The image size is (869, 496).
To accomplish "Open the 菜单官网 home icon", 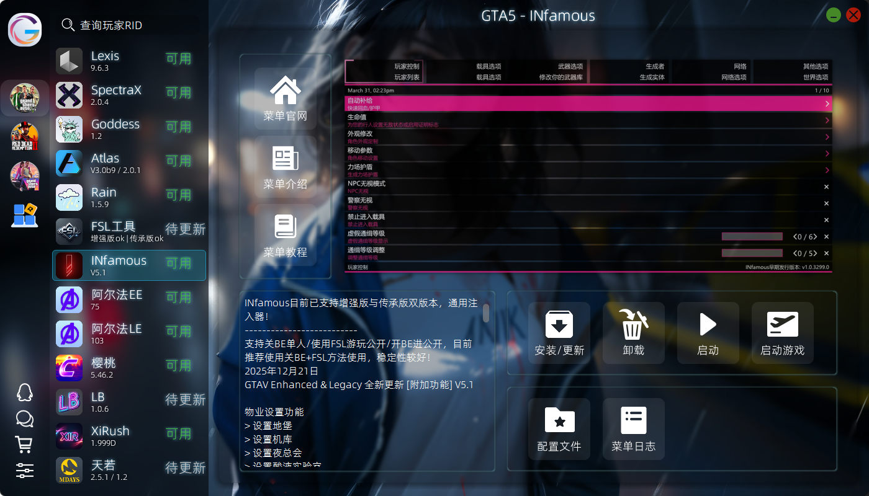I will (285, 92).
